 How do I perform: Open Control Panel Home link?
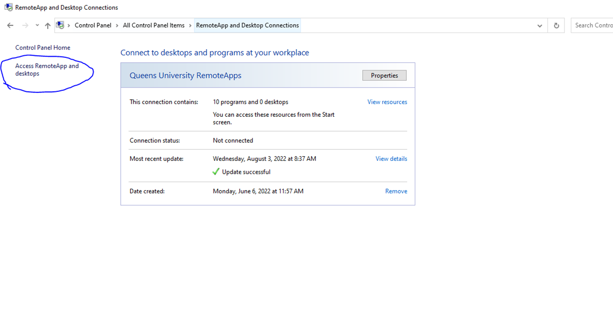tap(43, 48)
